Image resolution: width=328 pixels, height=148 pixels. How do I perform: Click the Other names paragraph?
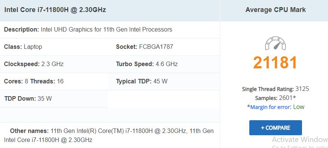pos(109,135)
